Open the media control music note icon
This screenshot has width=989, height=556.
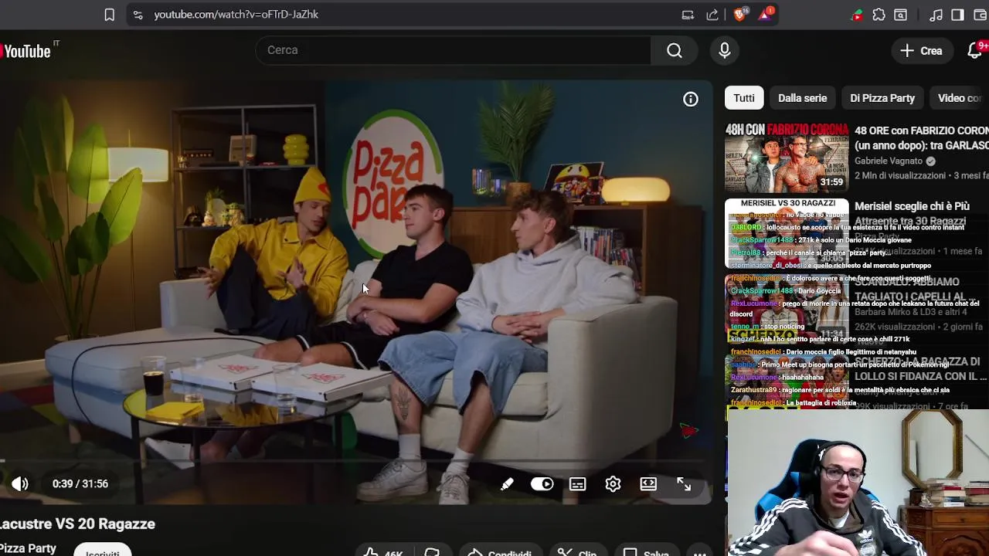(x=936, y=15)
